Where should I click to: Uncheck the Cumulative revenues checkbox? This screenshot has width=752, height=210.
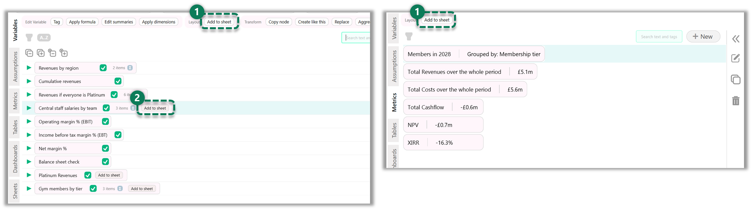pyautogui.click(x=118, y=81)
